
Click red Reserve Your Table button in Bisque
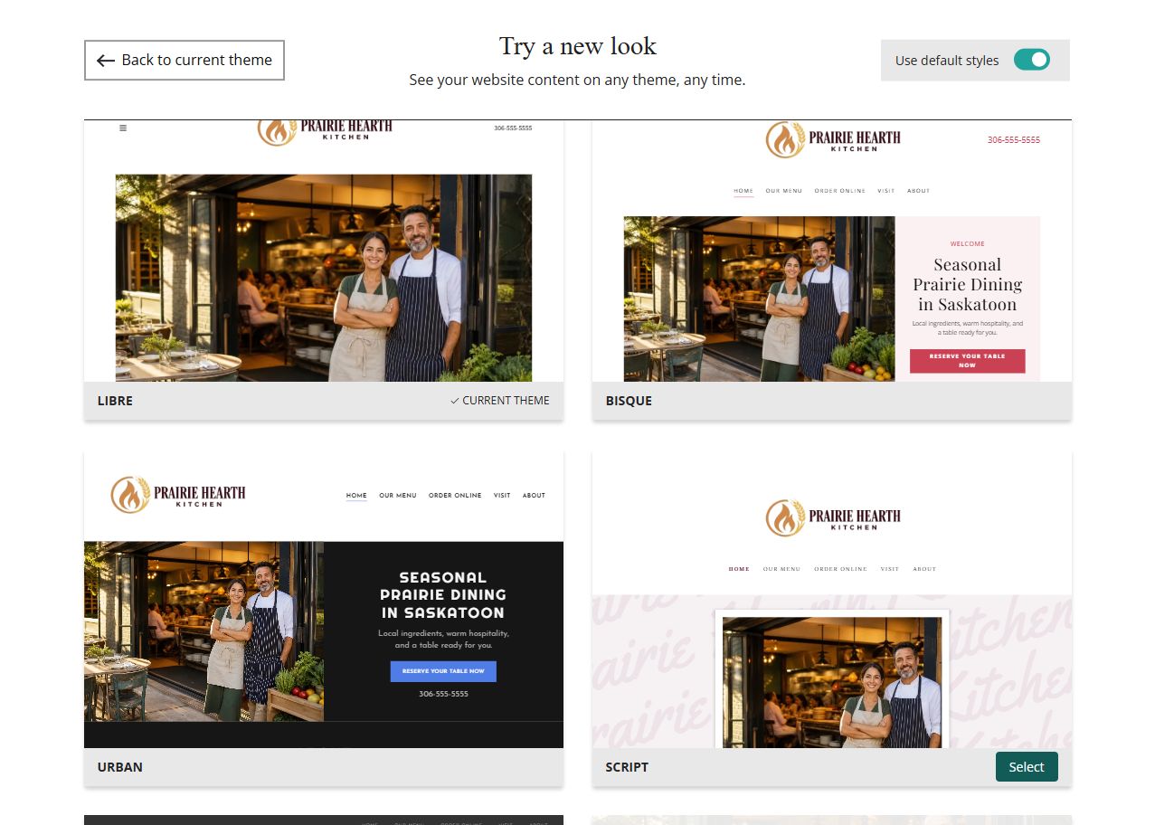[968, 361]
